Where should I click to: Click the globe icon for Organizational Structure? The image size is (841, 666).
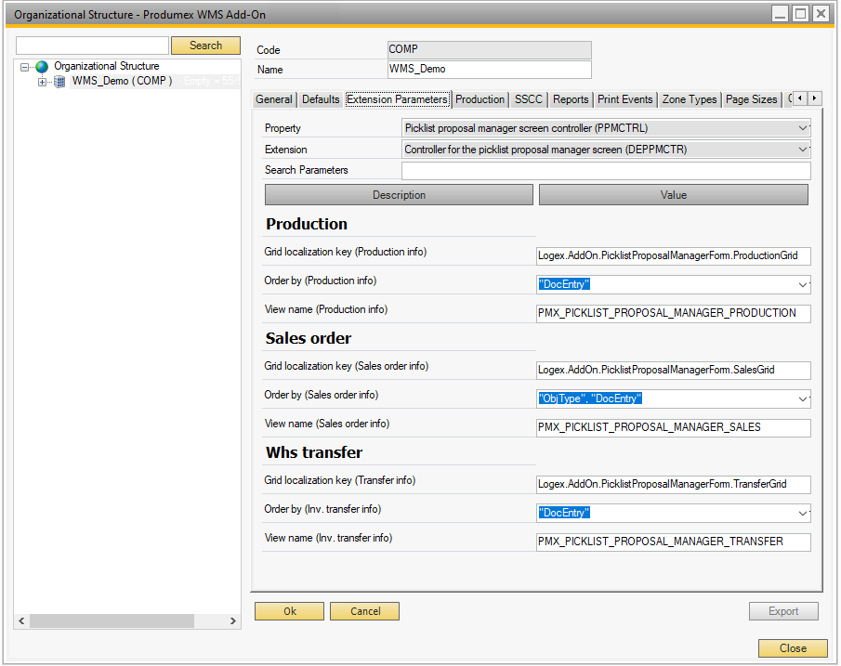41,66
